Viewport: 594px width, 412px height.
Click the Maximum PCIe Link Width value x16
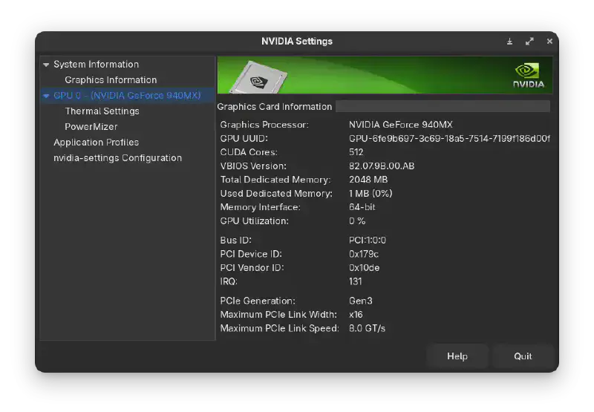tap(356, 314)
